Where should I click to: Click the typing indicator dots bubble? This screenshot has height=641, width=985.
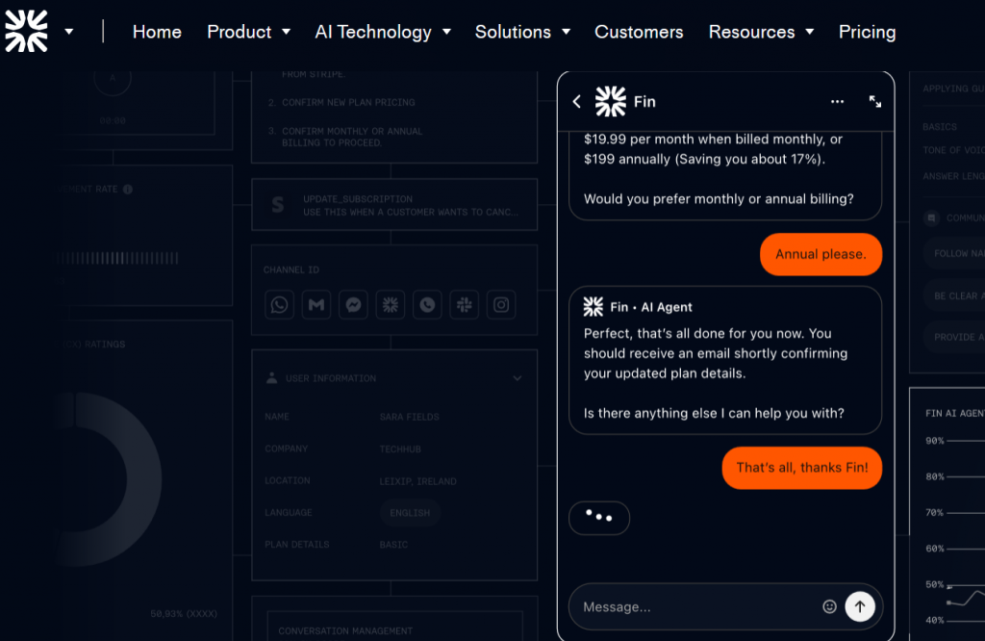coord(599,518)
